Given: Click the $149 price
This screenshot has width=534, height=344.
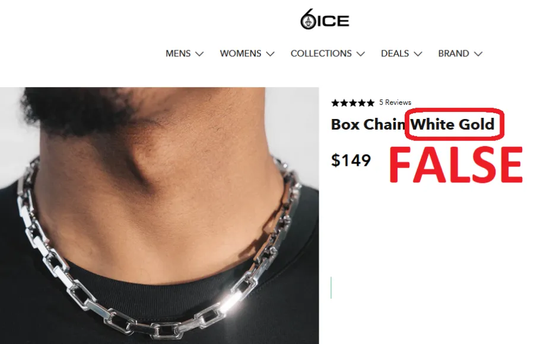Looking at the screenshot, I should [351, 160].
